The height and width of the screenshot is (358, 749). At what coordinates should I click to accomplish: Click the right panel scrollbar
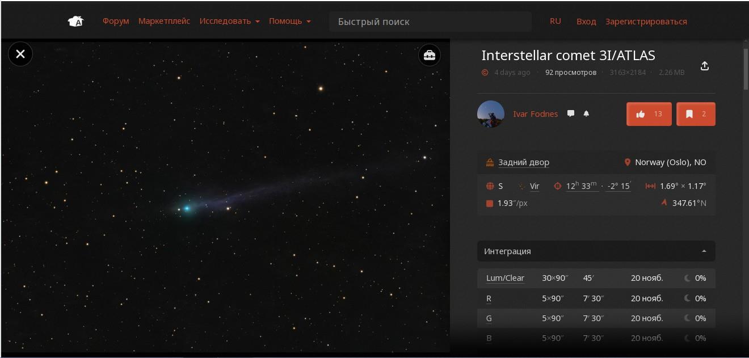[746, 68]
